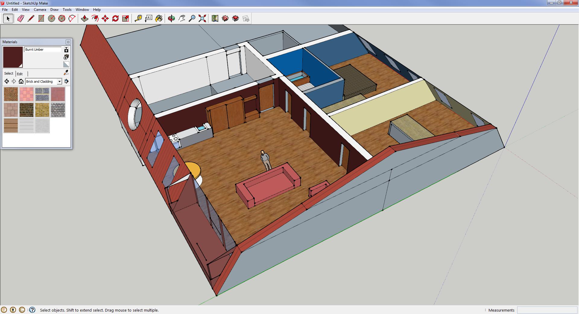Select the Rotate tool

(115, 19)
